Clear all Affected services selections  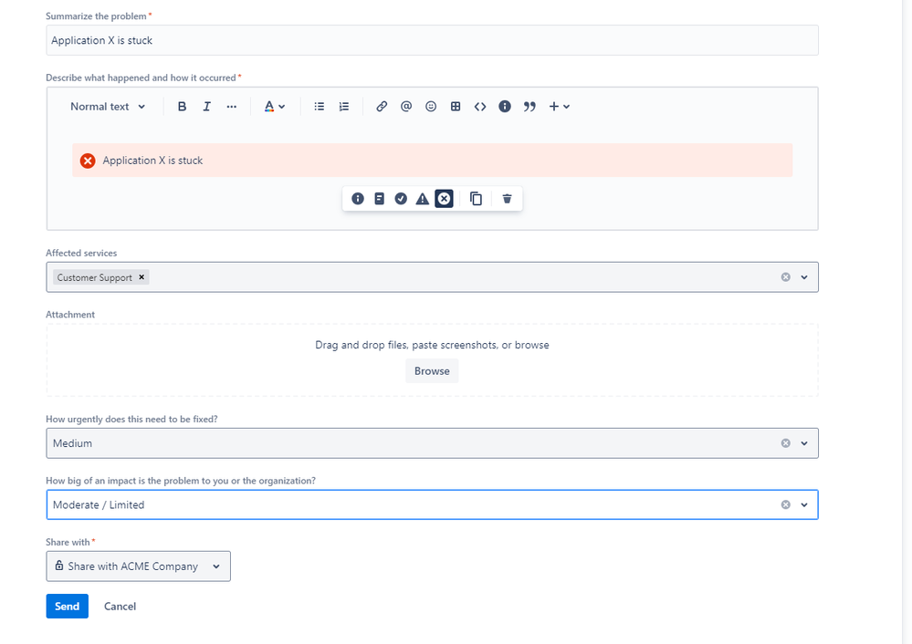click(x=786, y=277)
